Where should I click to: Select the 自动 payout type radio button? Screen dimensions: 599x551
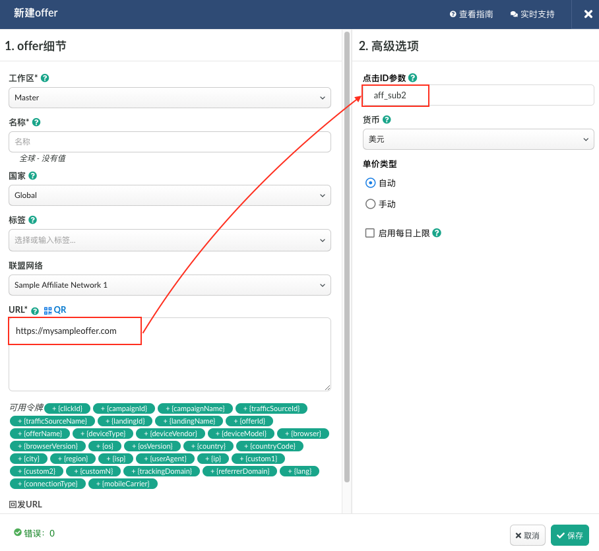tap(370, 183)
